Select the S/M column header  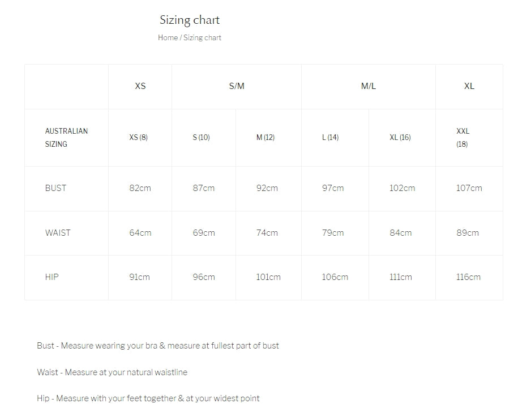click(237, 86)
